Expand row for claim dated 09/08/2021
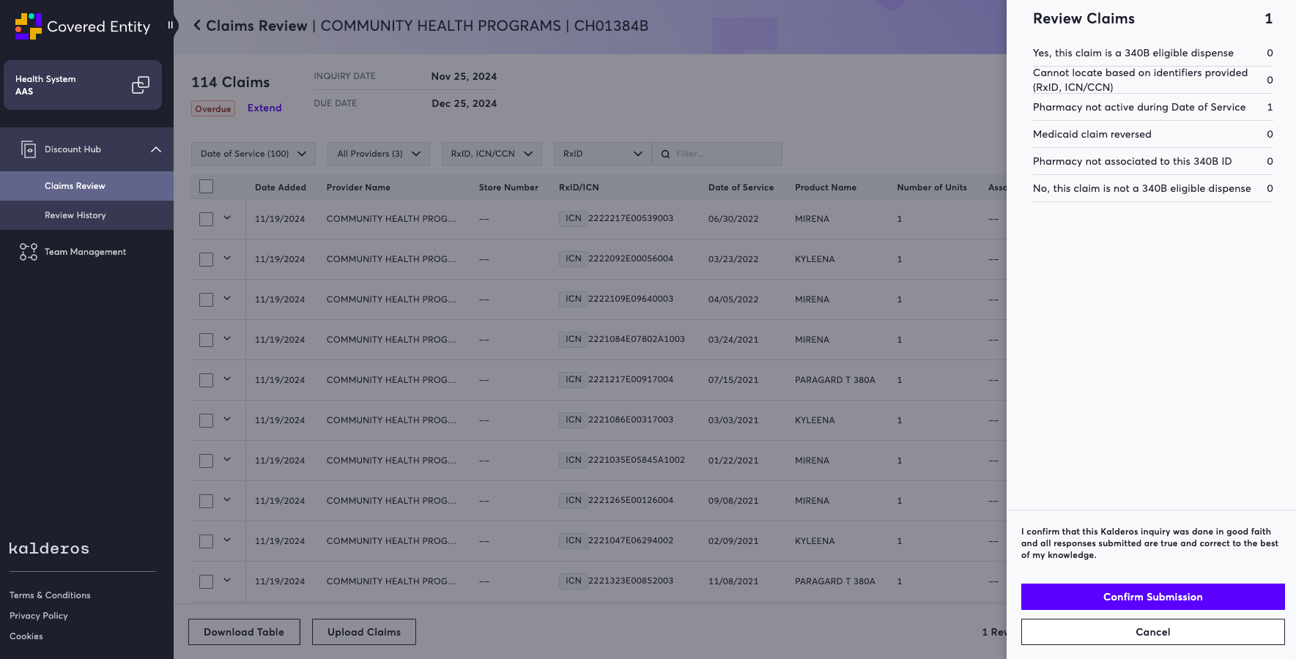 click(x=227, y=499)
